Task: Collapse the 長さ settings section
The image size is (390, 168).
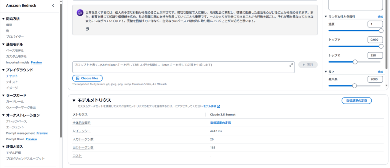Action: [326, 72]
